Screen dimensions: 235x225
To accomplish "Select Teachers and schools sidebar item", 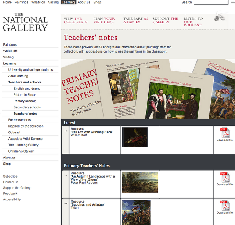I will coord(25,82).
